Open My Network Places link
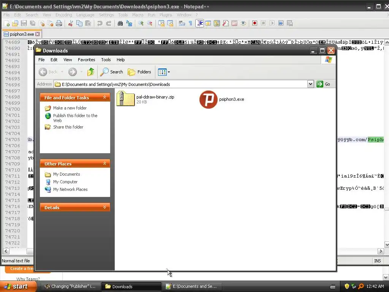This screenshot has height=292, width=389. tap(70, 189)
